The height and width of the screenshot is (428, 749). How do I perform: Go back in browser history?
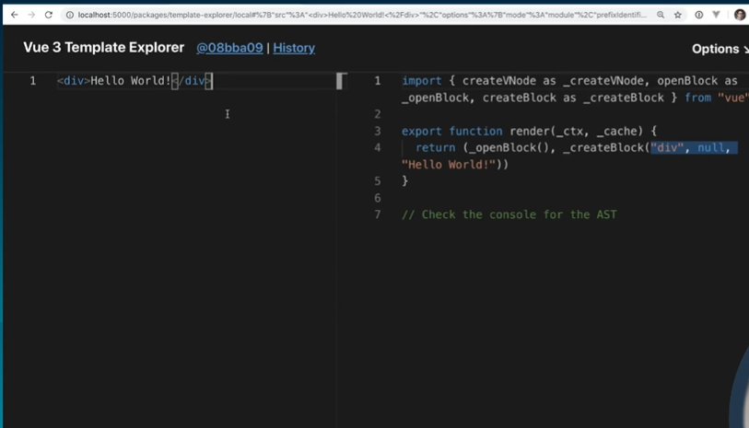[15, 15]
